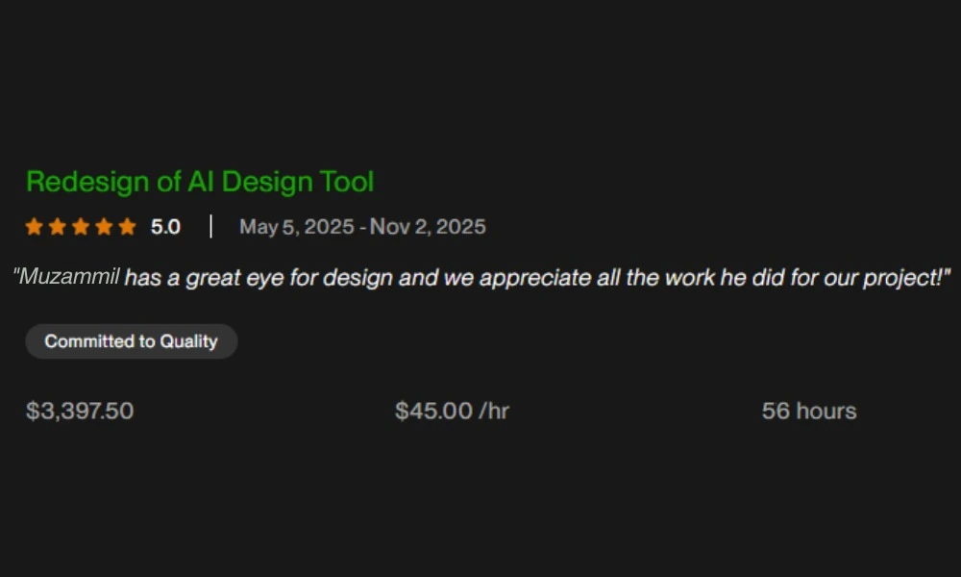The width and height of the screenshot is (961, 577).
Task: Click the third orange rating star
Action: pos(81,227)
